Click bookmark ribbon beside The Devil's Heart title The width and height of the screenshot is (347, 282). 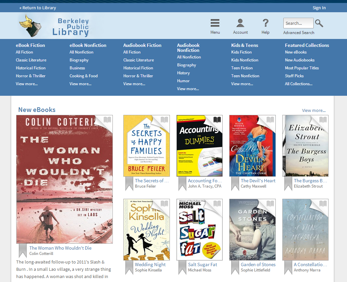pyautogui.click(x=235, y=184)
